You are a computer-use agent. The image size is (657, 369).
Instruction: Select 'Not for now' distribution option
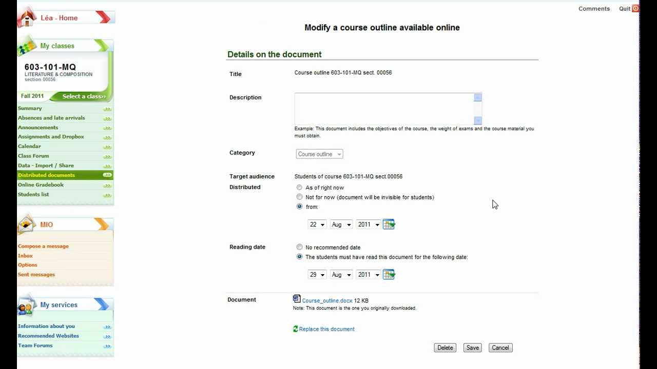coord(299,197)
